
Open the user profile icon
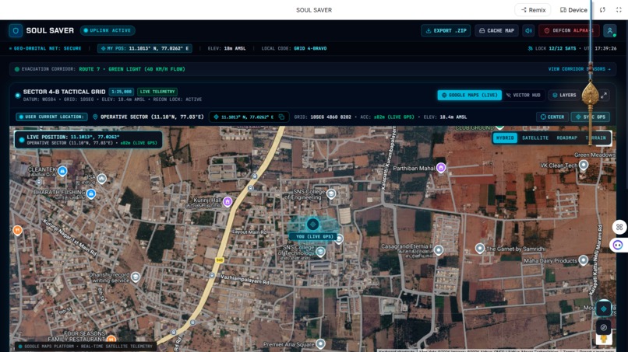610,31
